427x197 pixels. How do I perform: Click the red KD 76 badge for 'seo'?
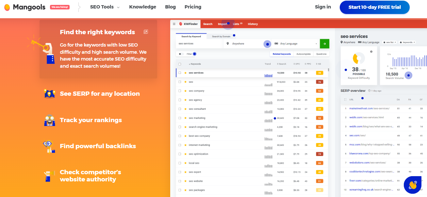[x=320, y=82]
